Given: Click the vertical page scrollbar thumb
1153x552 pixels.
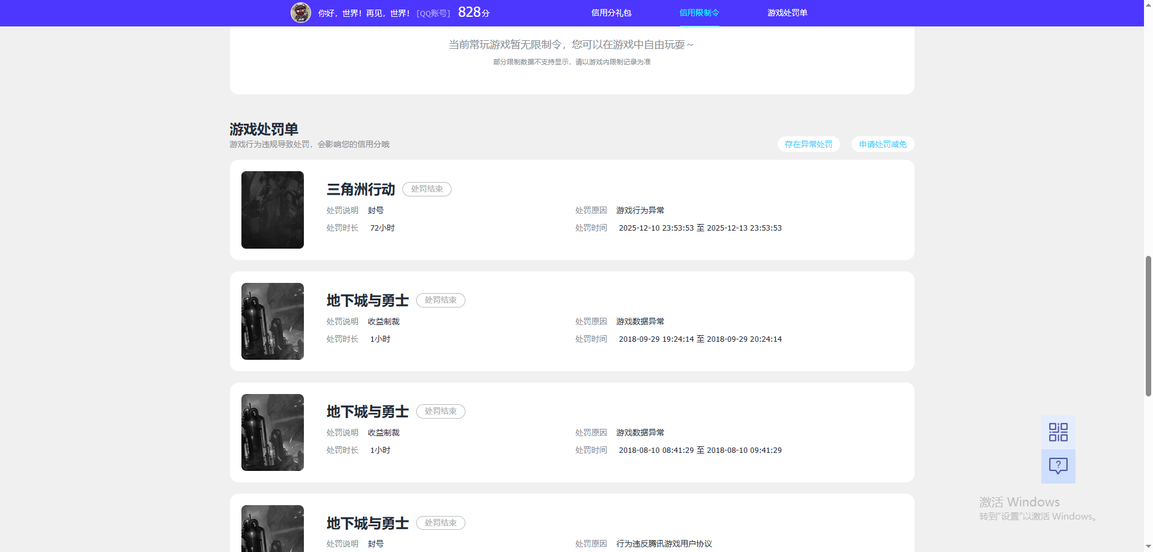Looking at the screenshot, I should point(1148,326).
